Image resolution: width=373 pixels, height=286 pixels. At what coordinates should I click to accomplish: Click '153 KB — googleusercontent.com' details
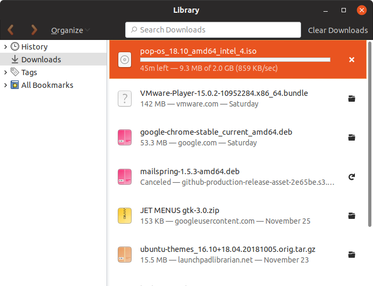(x=225, y=221)
